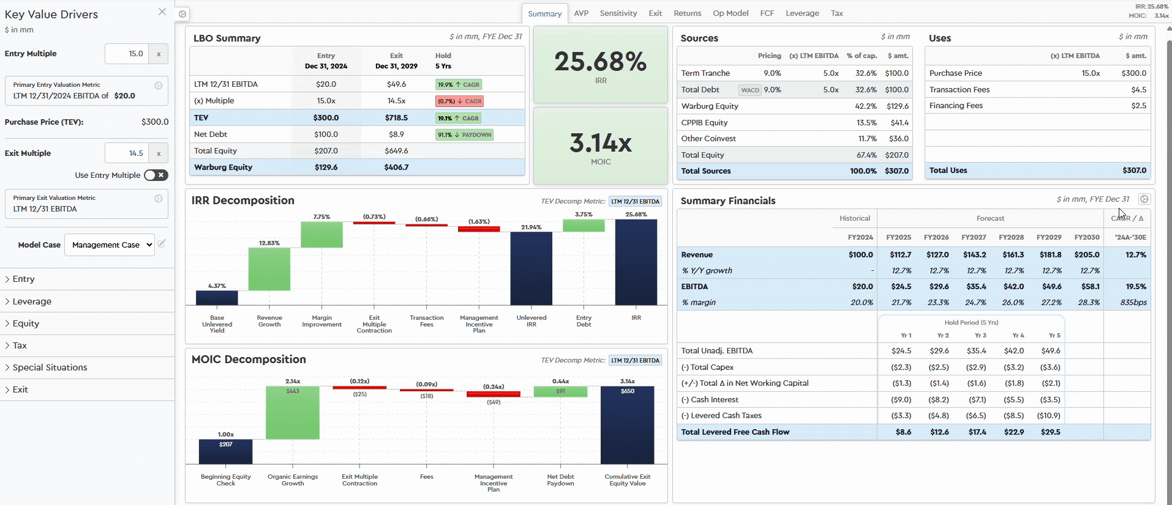Viewport: 1172px width, 505px height.
Task: Click the WACD badge in Total Debt row
Action: pos(749,90)
